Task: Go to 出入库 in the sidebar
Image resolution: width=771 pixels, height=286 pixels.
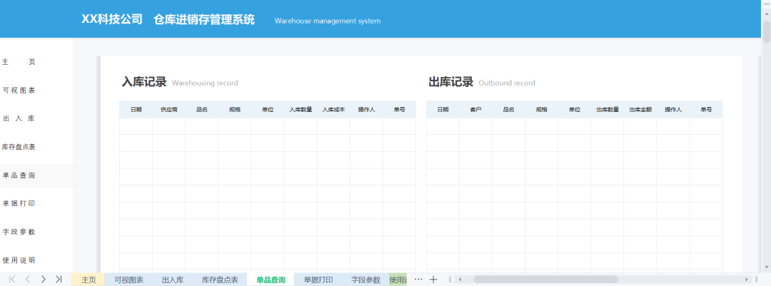Action: click(x=19, y=118)
